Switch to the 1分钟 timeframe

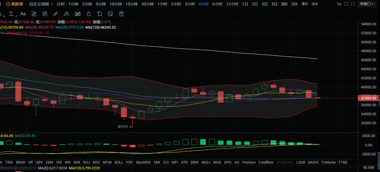[73, 4]
